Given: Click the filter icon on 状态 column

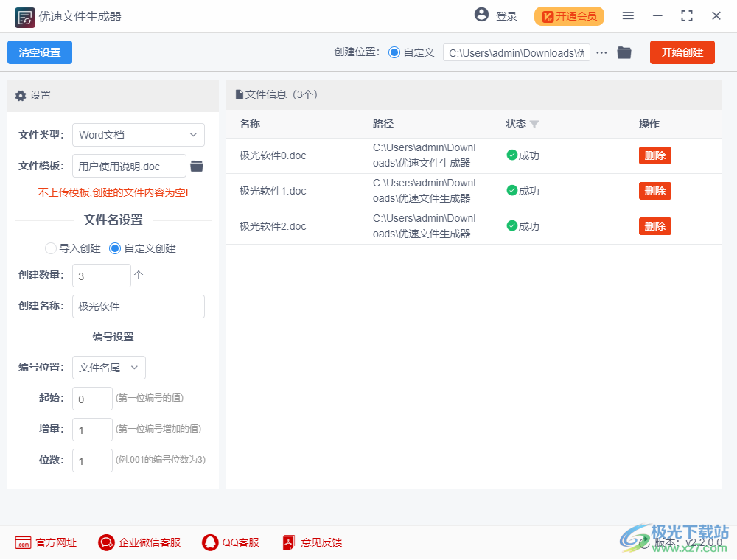Looking at the screenshot, I should [x=533, y=125].
